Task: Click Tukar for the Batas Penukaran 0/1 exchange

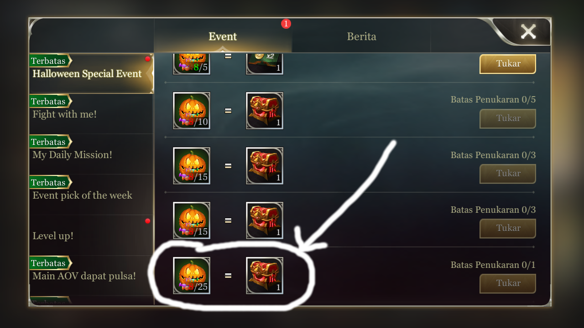Action: [508, 283]
